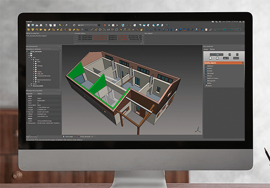Expand the Garage tree node
Image resolution: width=270 pixels, height=188 pixels.
(x=33, y=66)
